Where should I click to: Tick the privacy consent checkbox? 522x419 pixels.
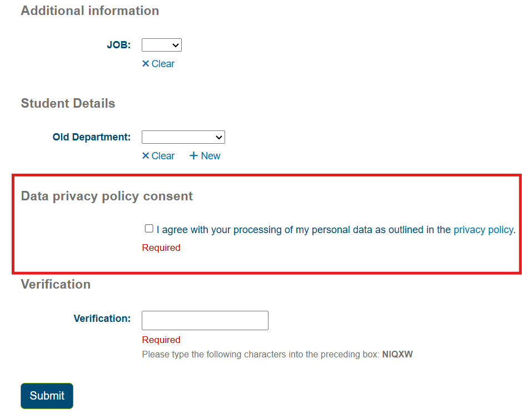click(x=149, y=229)
